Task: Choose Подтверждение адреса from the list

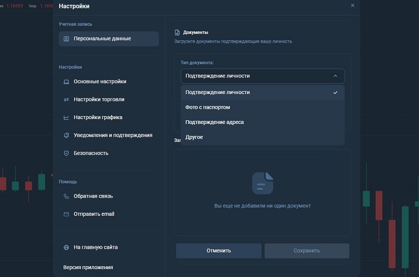Action: [x=215, y=122]
